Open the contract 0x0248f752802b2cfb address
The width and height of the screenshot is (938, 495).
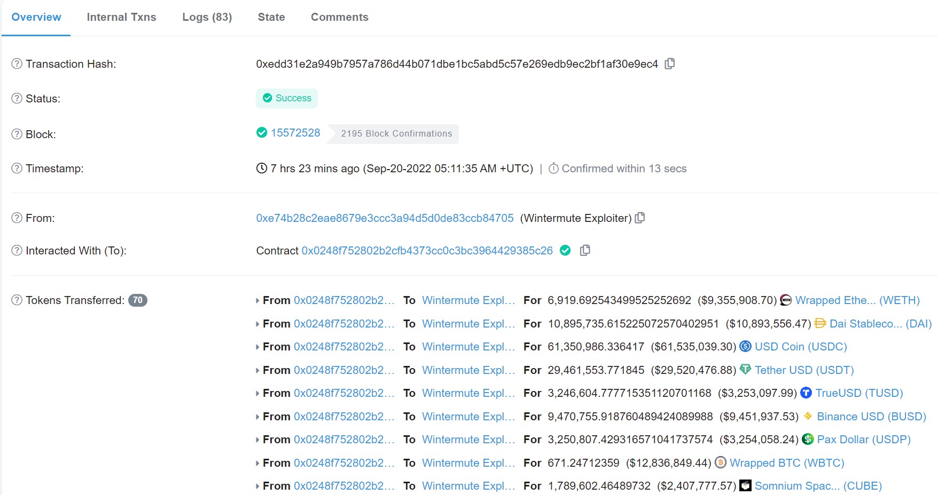tap(426, 250)
